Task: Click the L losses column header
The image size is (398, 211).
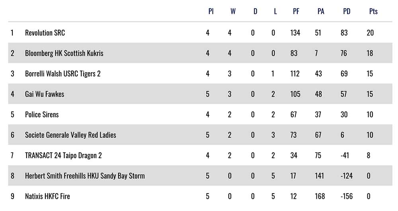Action: [x=275, y=12]
